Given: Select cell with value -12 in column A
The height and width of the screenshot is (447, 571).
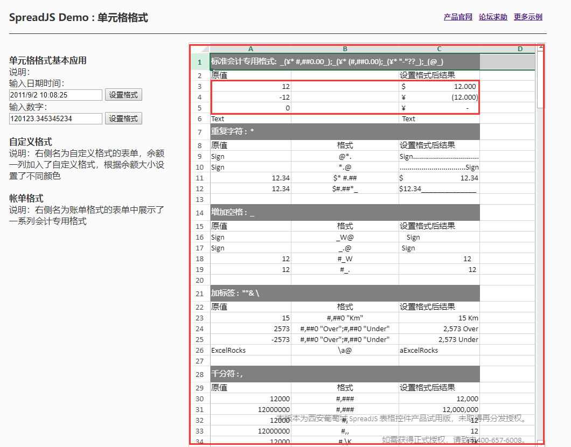Looking at the screenshot, I should click(250, 97).
